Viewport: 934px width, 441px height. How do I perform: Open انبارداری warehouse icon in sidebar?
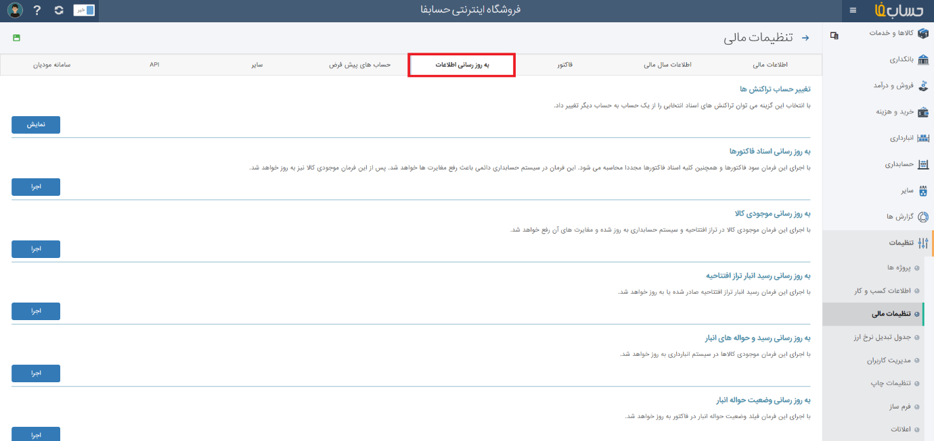coord(923,138)
